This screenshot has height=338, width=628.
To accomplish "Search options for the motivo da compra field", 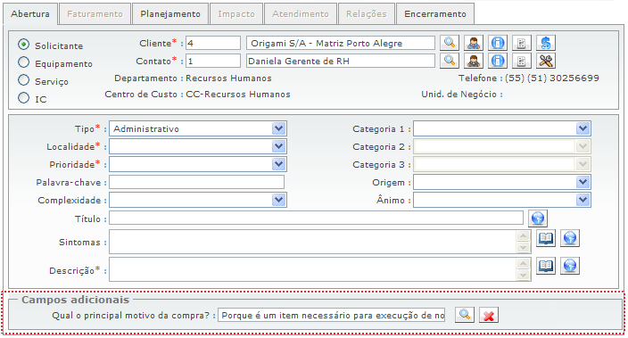I will point(465,315).
